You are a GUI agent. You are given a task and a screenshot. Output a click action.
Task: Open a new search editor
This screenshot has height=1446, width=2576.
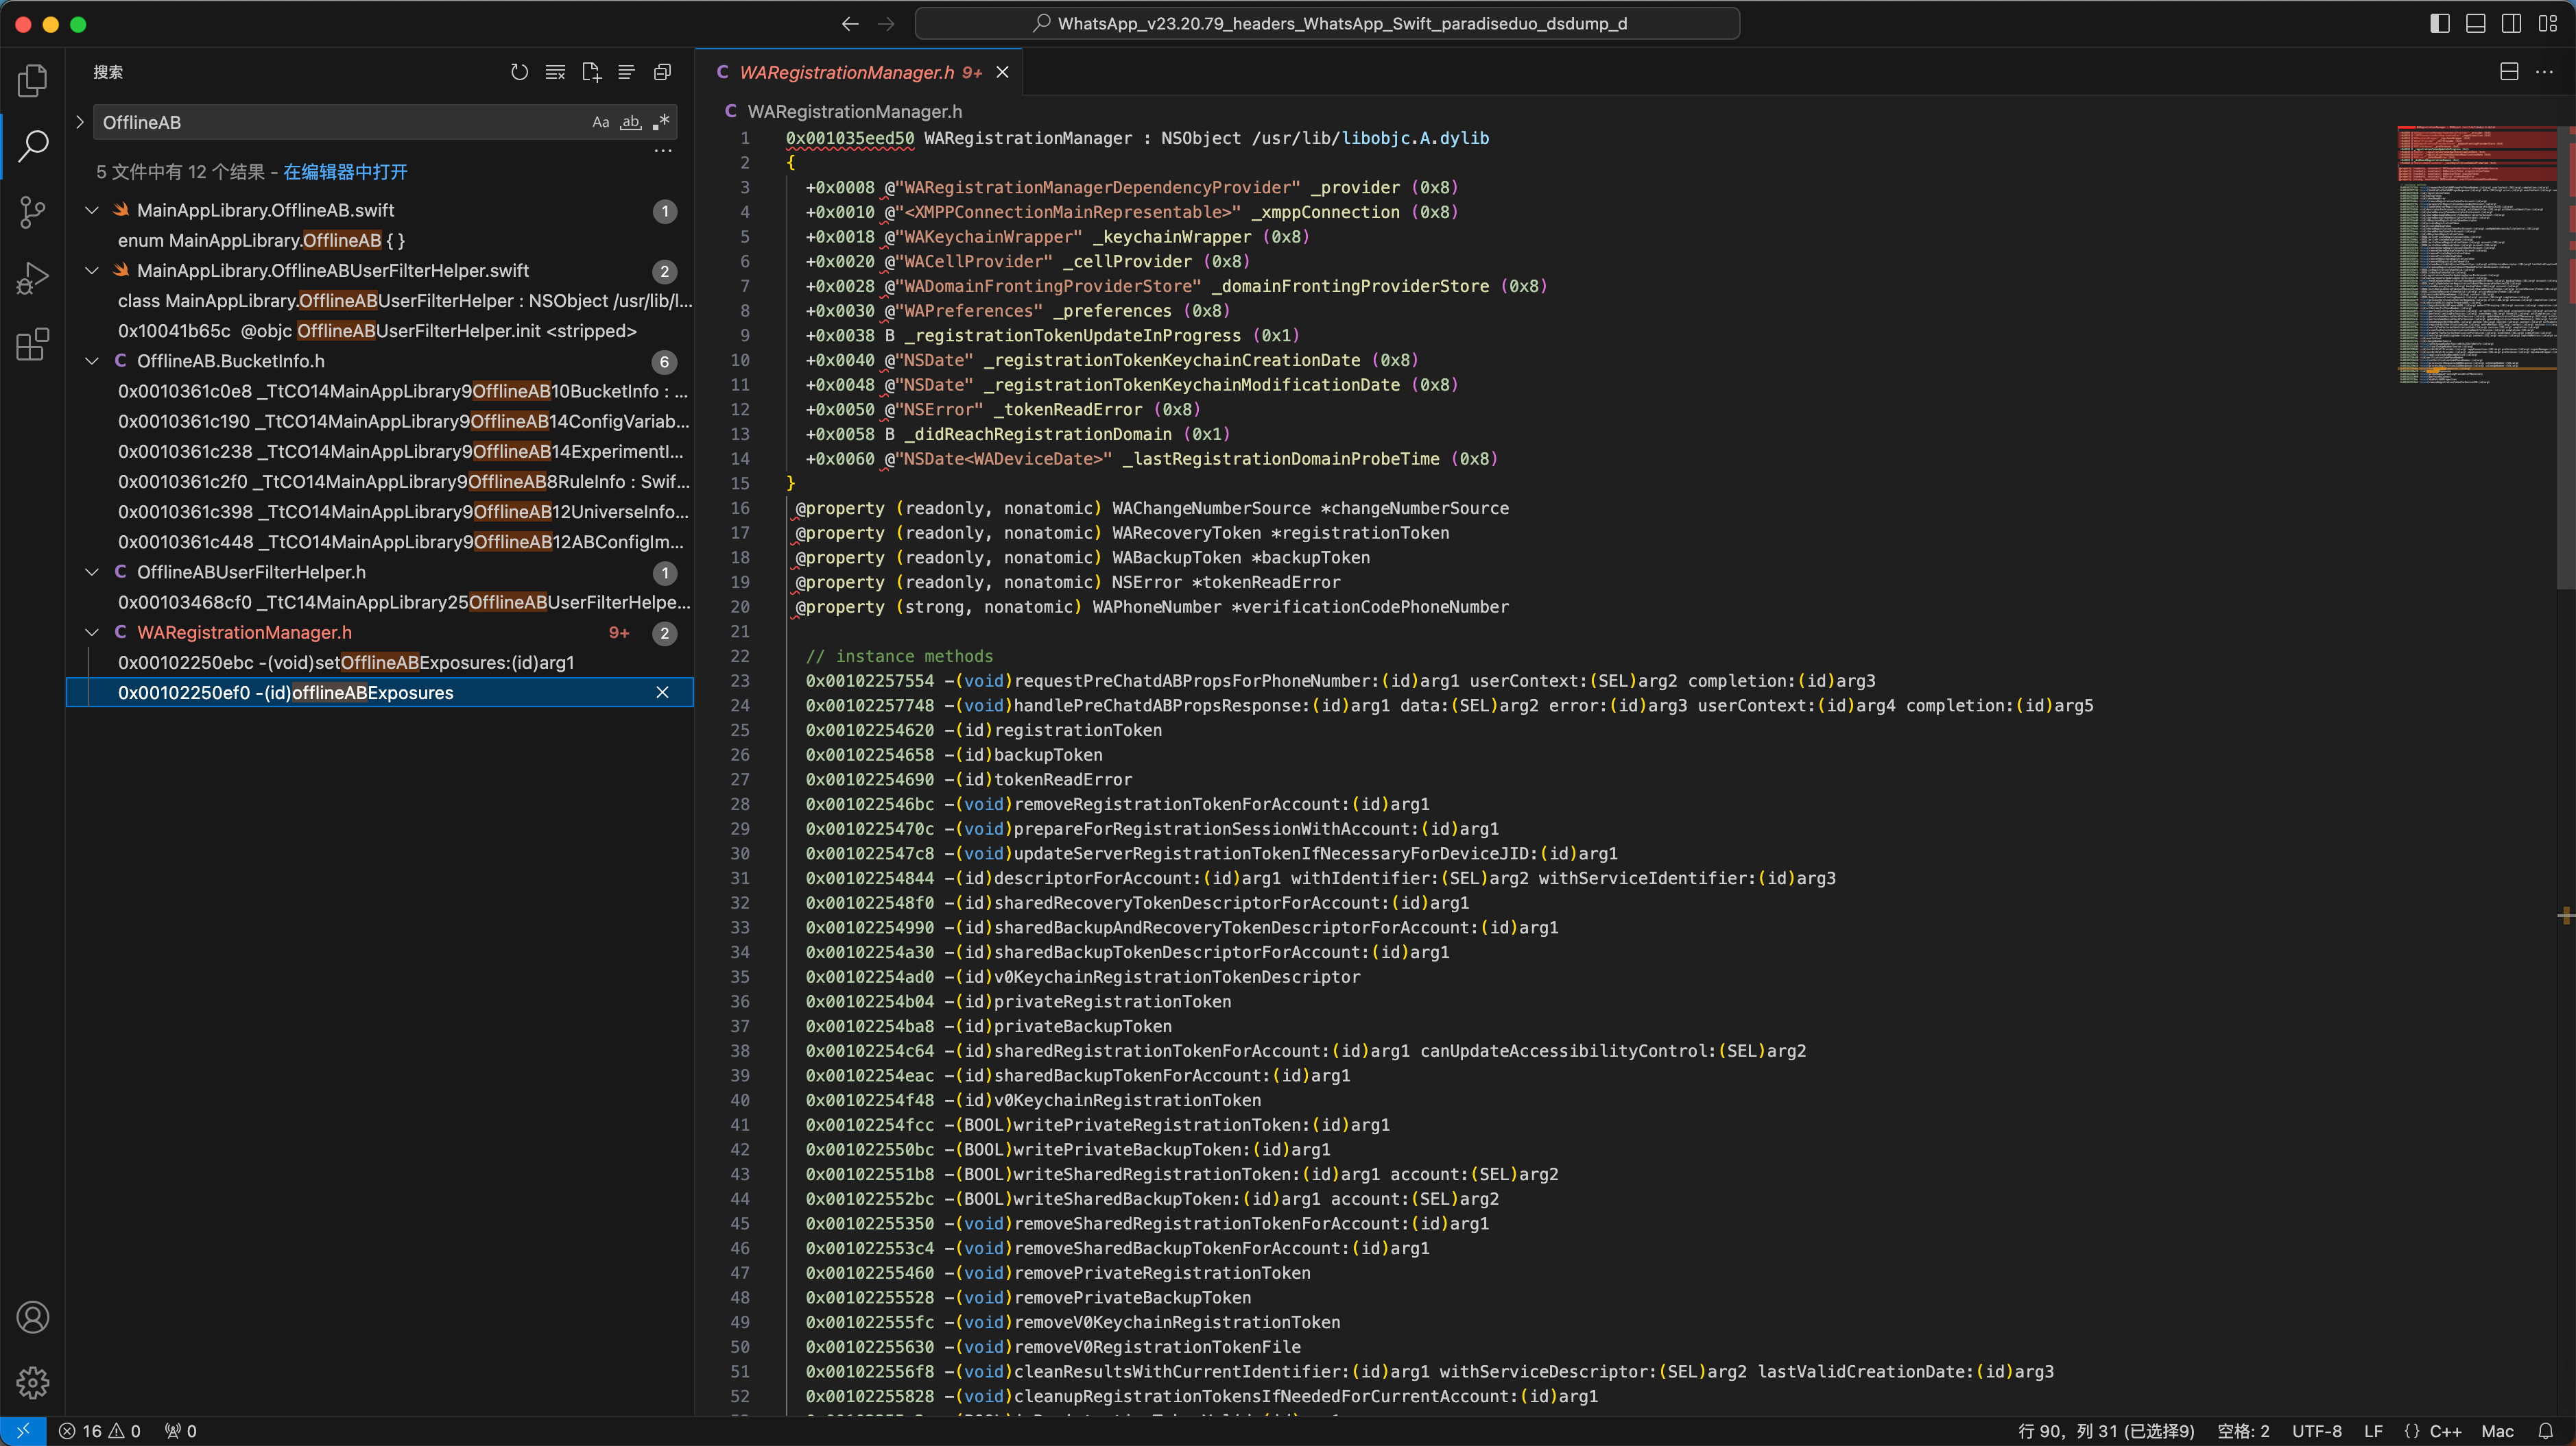pos(591,72)
